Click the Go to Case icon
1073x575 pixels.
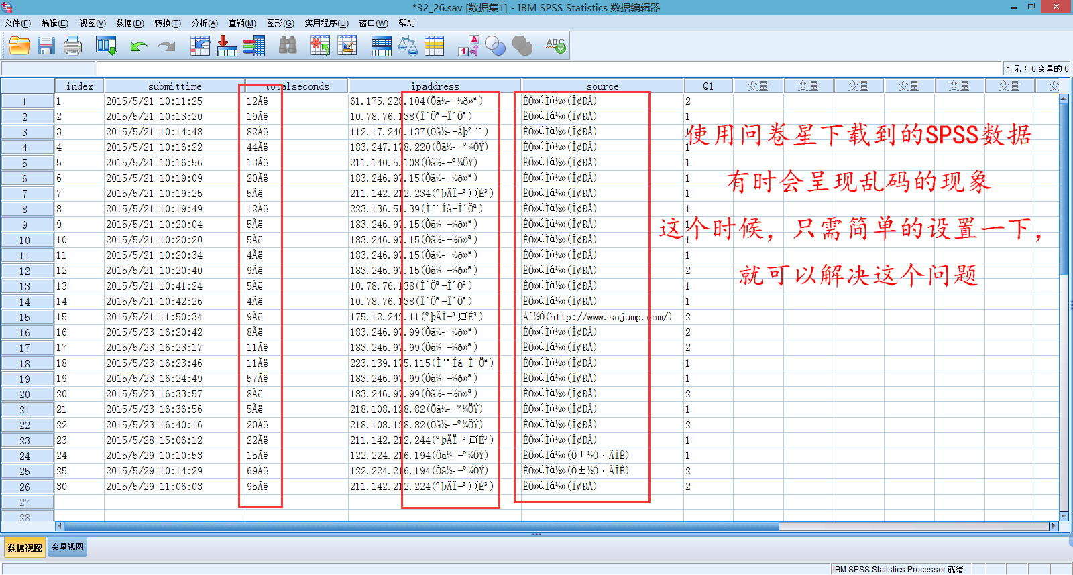(201, 46)
